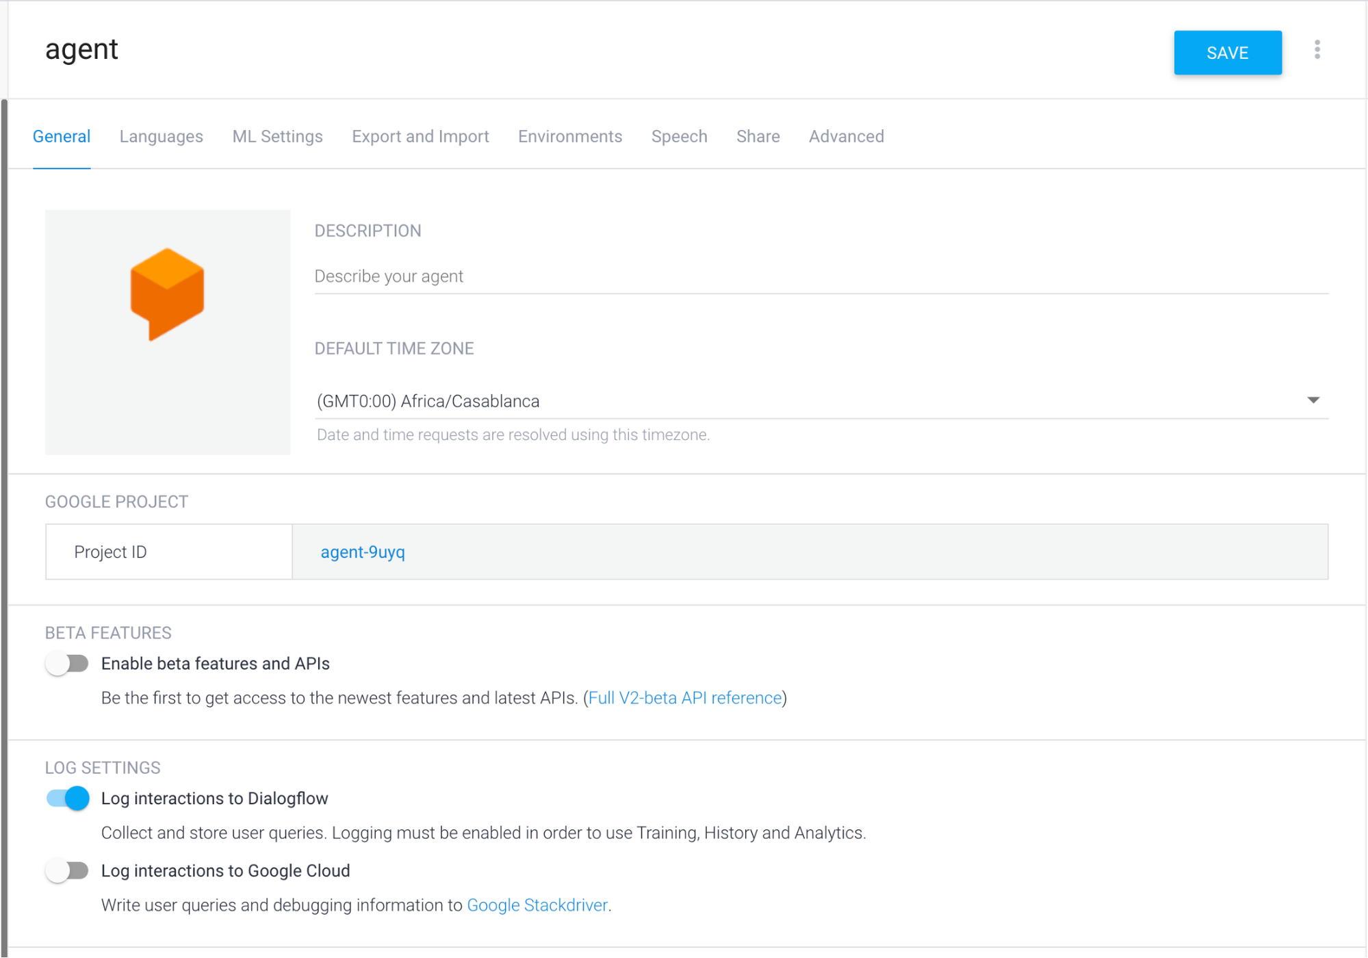Click the vertical scrollbar on left edge
1368x958 pixels.
pyautogui.click(x=4, y=527)
